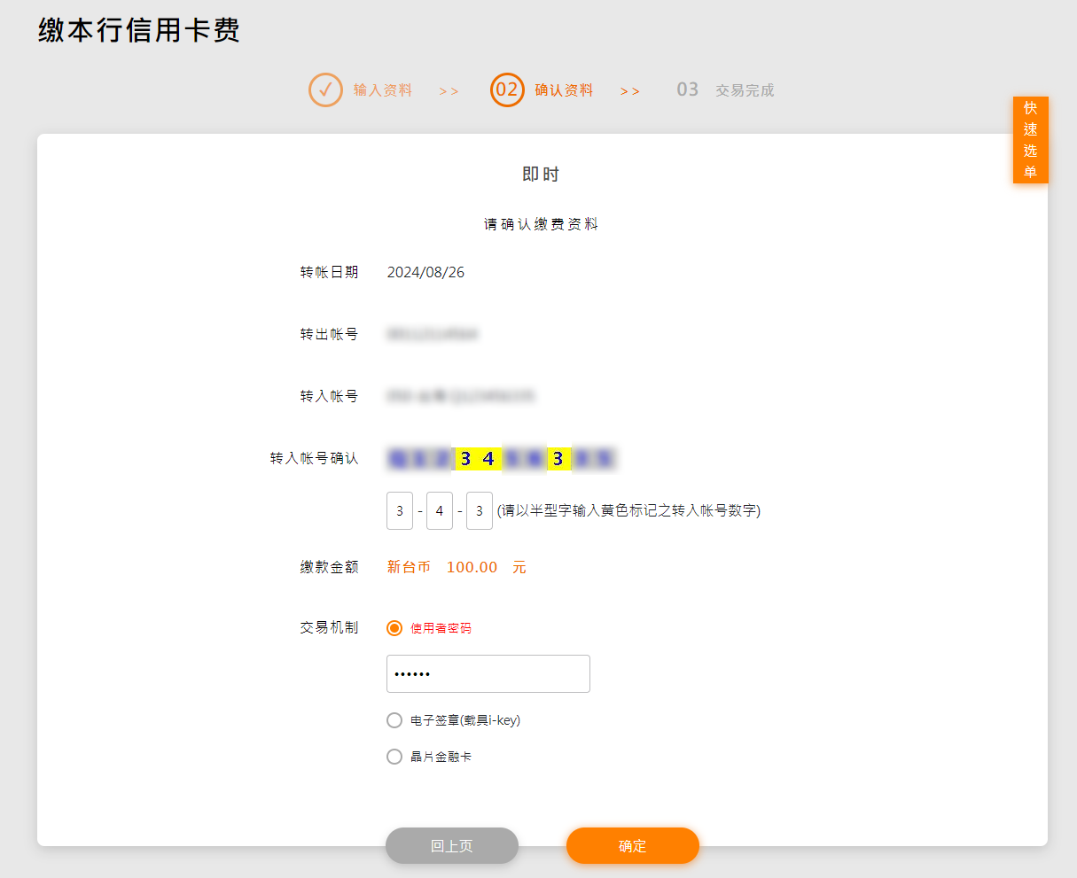Click the middle account digit box containing 4

(440, 511)
